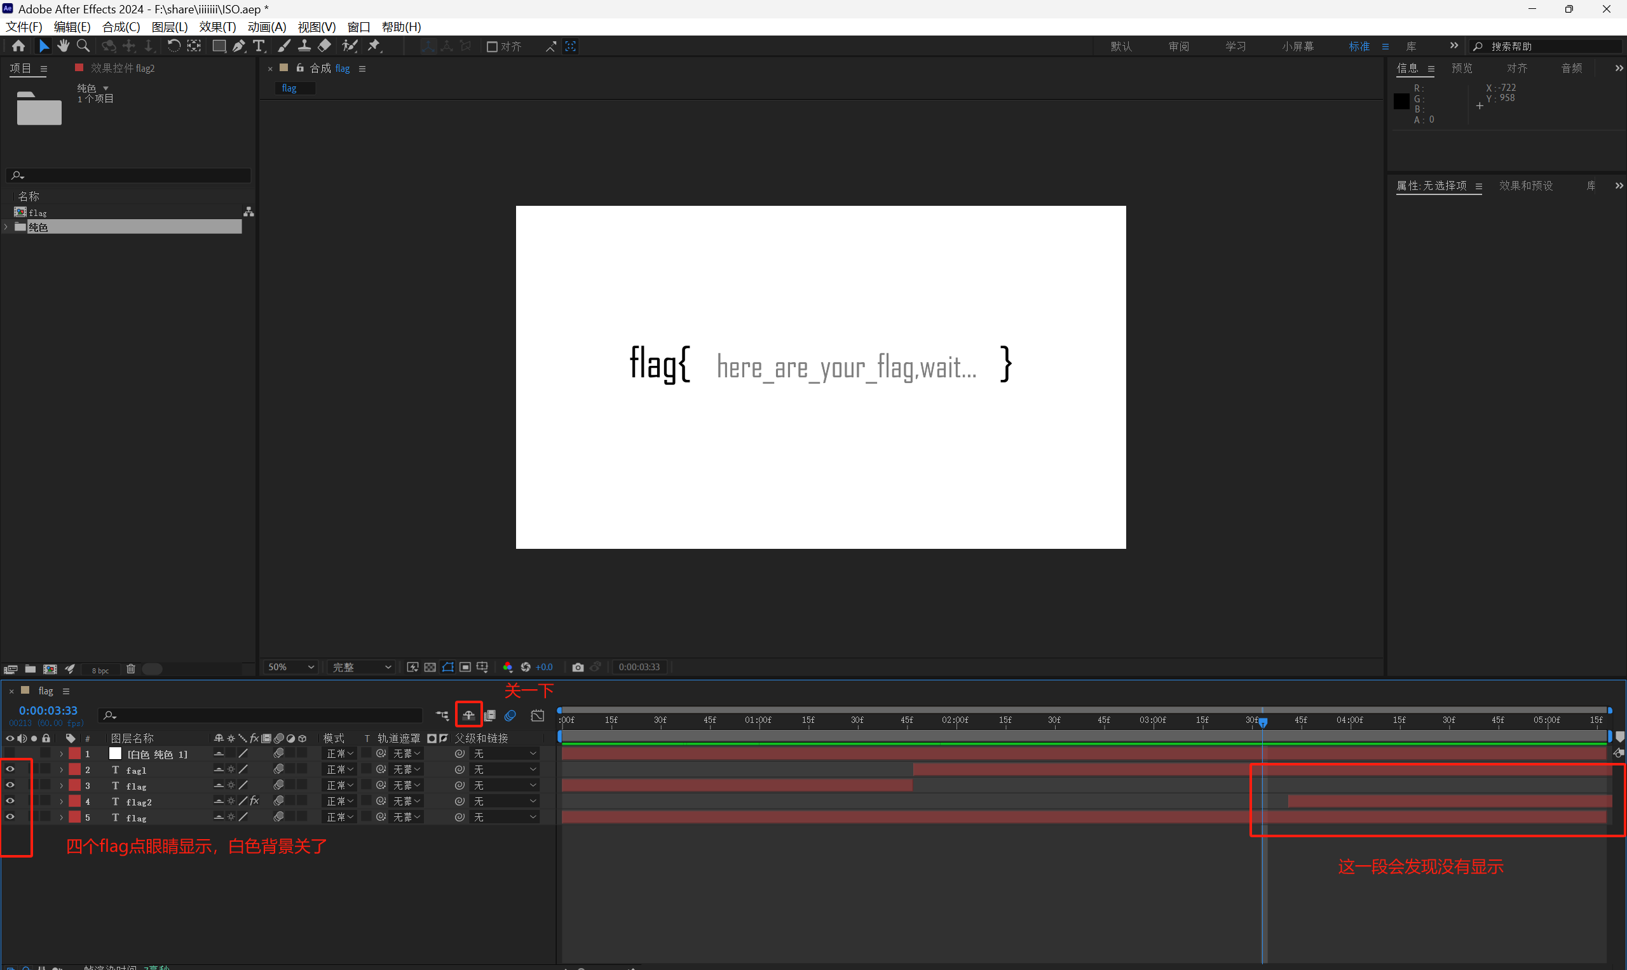Open the 50% magnification dropdown
Viewport: 1627px width, 970px height.
point(290,667)
